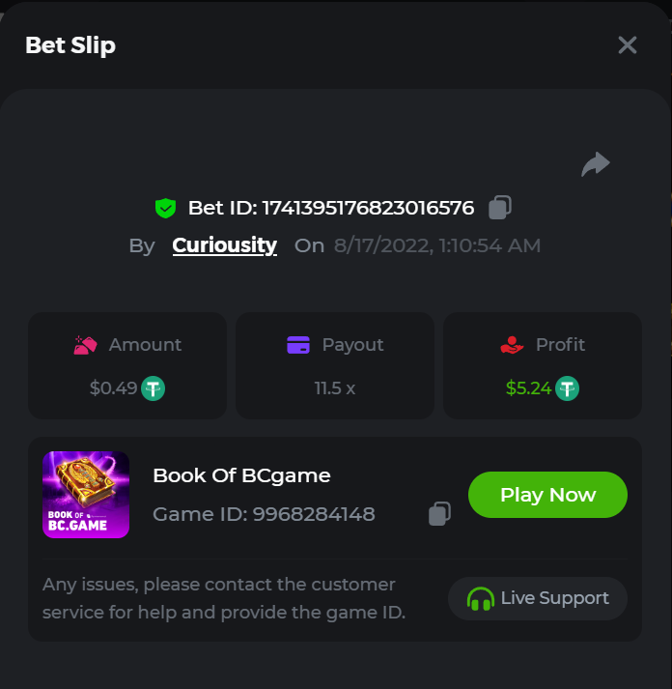This screenshot has width=672, height=689.
Task: Click the green $5.24 profit value
Action: click(528, 388)
